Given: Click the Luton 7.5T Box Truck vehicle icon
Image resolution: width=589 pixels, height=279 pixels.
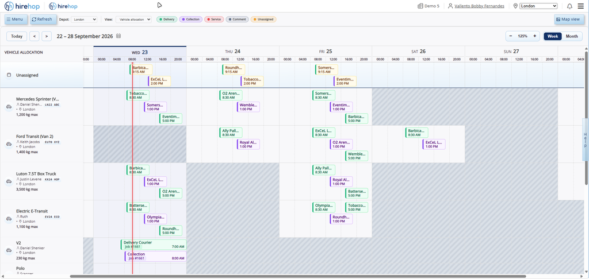Looking at the screenshot, I should pyautogui.click(x=9, y=181).
